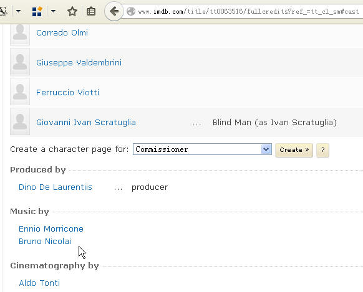The image size is (363, 292).
Task: Open the Dino De Laurentiis producer link
Action: pos(56,187)
